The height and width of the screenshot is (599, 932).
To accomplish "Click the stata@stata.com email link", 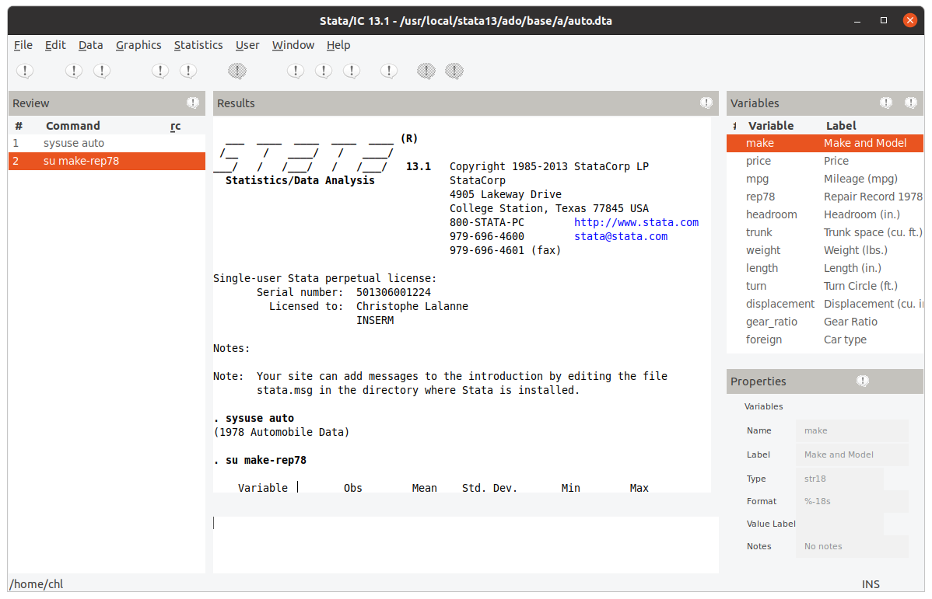I will (620, 236).
